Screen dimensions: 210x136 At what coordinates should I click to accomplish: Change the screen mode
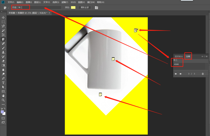pos(3,122)
